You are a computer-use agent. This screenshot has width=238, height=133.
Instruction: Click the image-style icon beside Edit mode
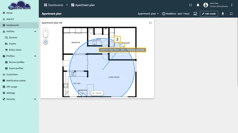(195, 14)
